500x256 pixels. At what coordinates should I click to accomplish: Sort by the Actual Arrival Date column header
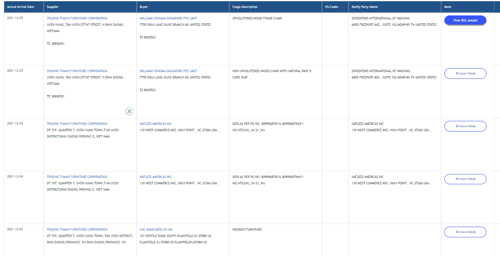click(x=20, y=7)
